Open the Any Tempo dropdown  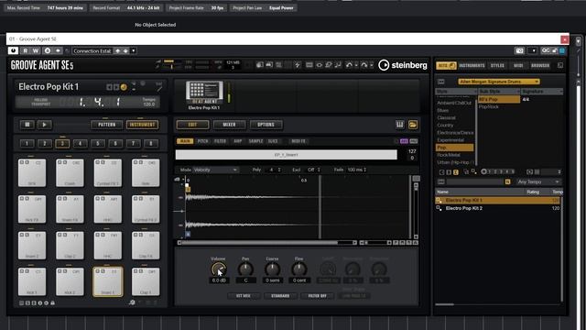click(538, 181)
